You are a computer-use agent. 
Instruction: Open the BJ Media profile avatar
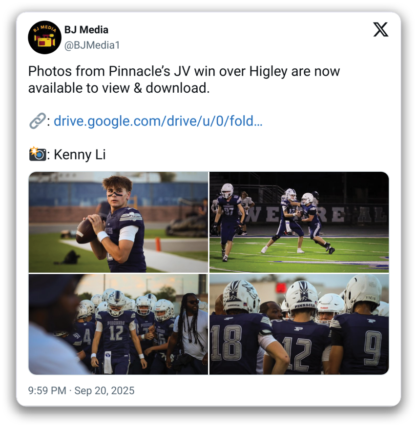point(45,37)
